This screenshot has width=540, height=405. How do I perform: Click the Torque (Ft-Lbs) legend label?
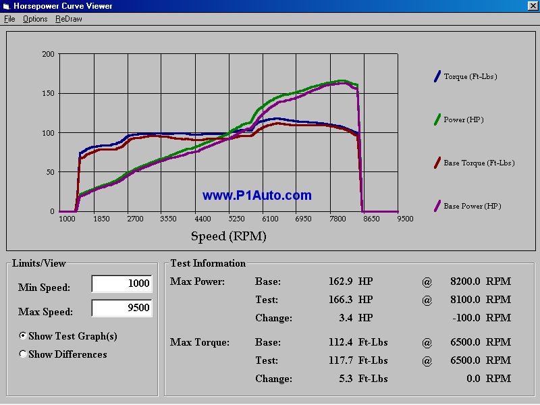(x=470, y=77)
